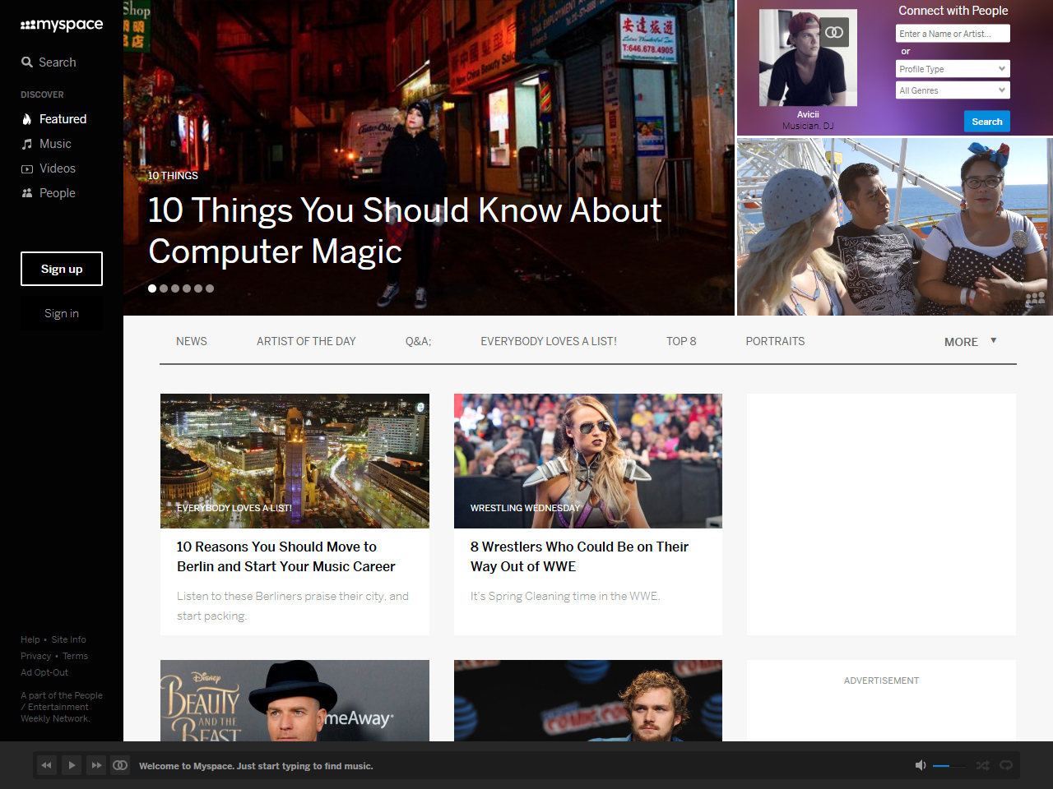Open the Profile Type dropdown
The image size is (1053, 789).
point(953,69)
